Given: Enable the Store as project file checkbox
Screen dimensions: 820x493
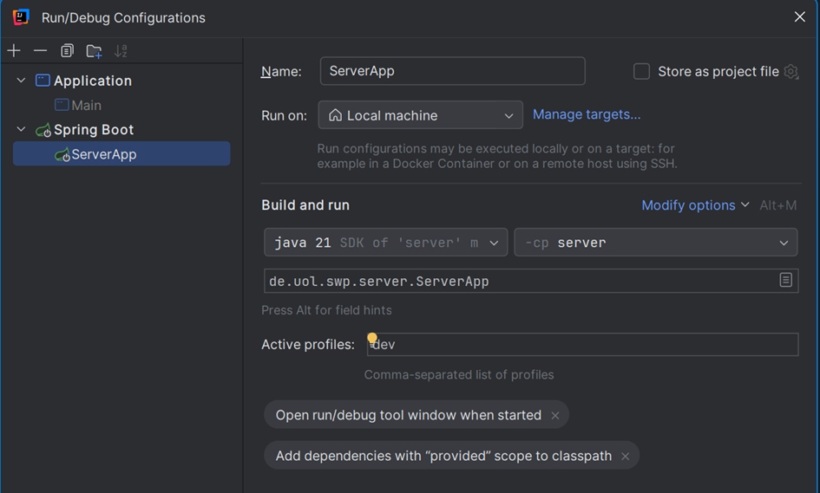Looking at the screenshot, I should (x=641, y=72).
